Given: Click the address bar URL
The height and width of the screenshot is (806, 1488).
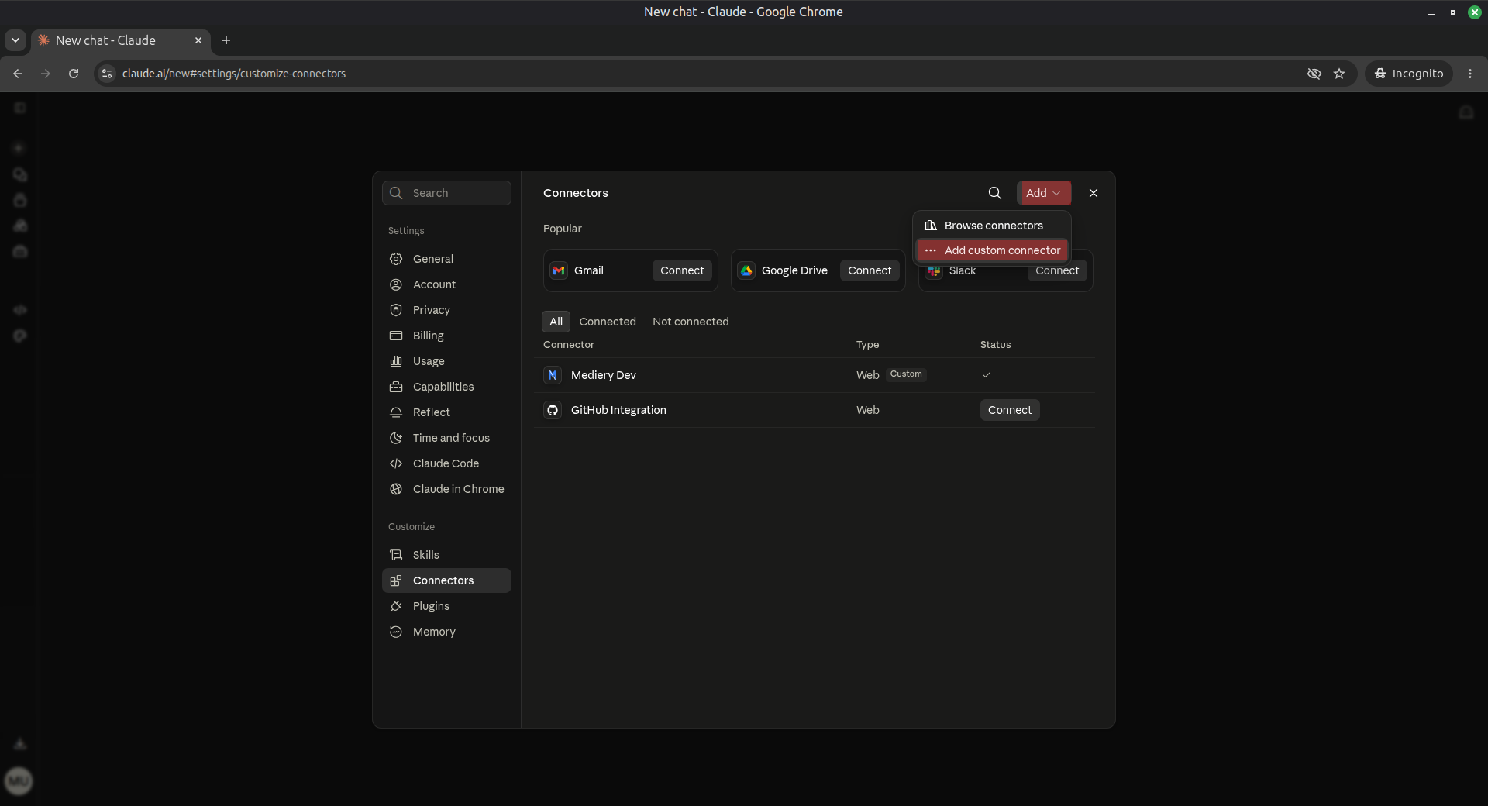Looking at the screenshot, I should tap(234, 74).
